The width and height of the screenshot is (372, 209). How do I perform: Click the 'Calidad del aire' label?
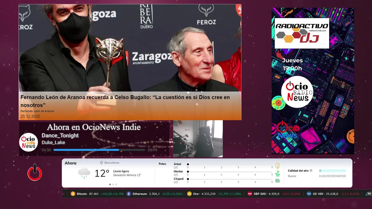pyautogui.click(x=298, y=171)
